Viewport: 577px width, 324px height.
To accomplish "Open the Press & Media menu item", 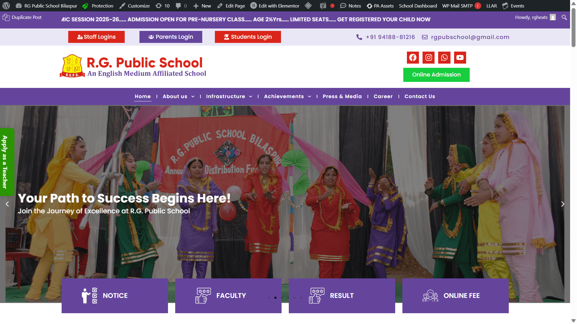I will click(342, 96).
